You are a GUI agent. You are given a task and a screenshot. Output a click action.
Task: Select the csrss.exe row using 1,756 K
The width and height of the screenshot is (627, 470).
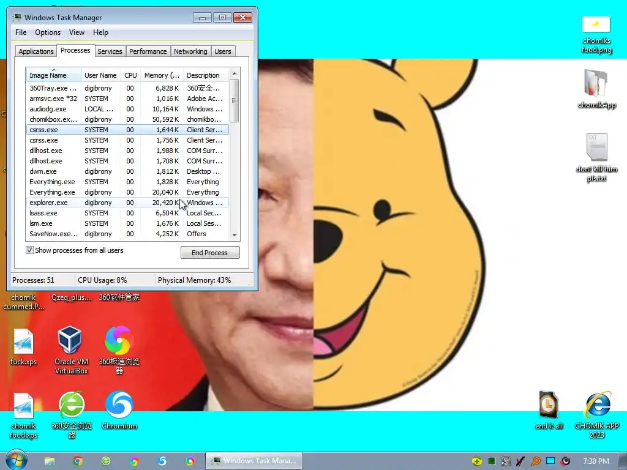point(127,140)
